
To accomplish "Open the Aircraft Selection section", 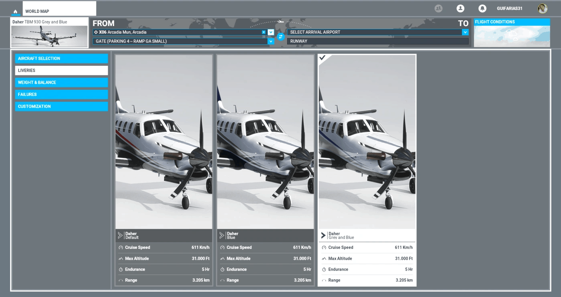I will tap(61, 59).
